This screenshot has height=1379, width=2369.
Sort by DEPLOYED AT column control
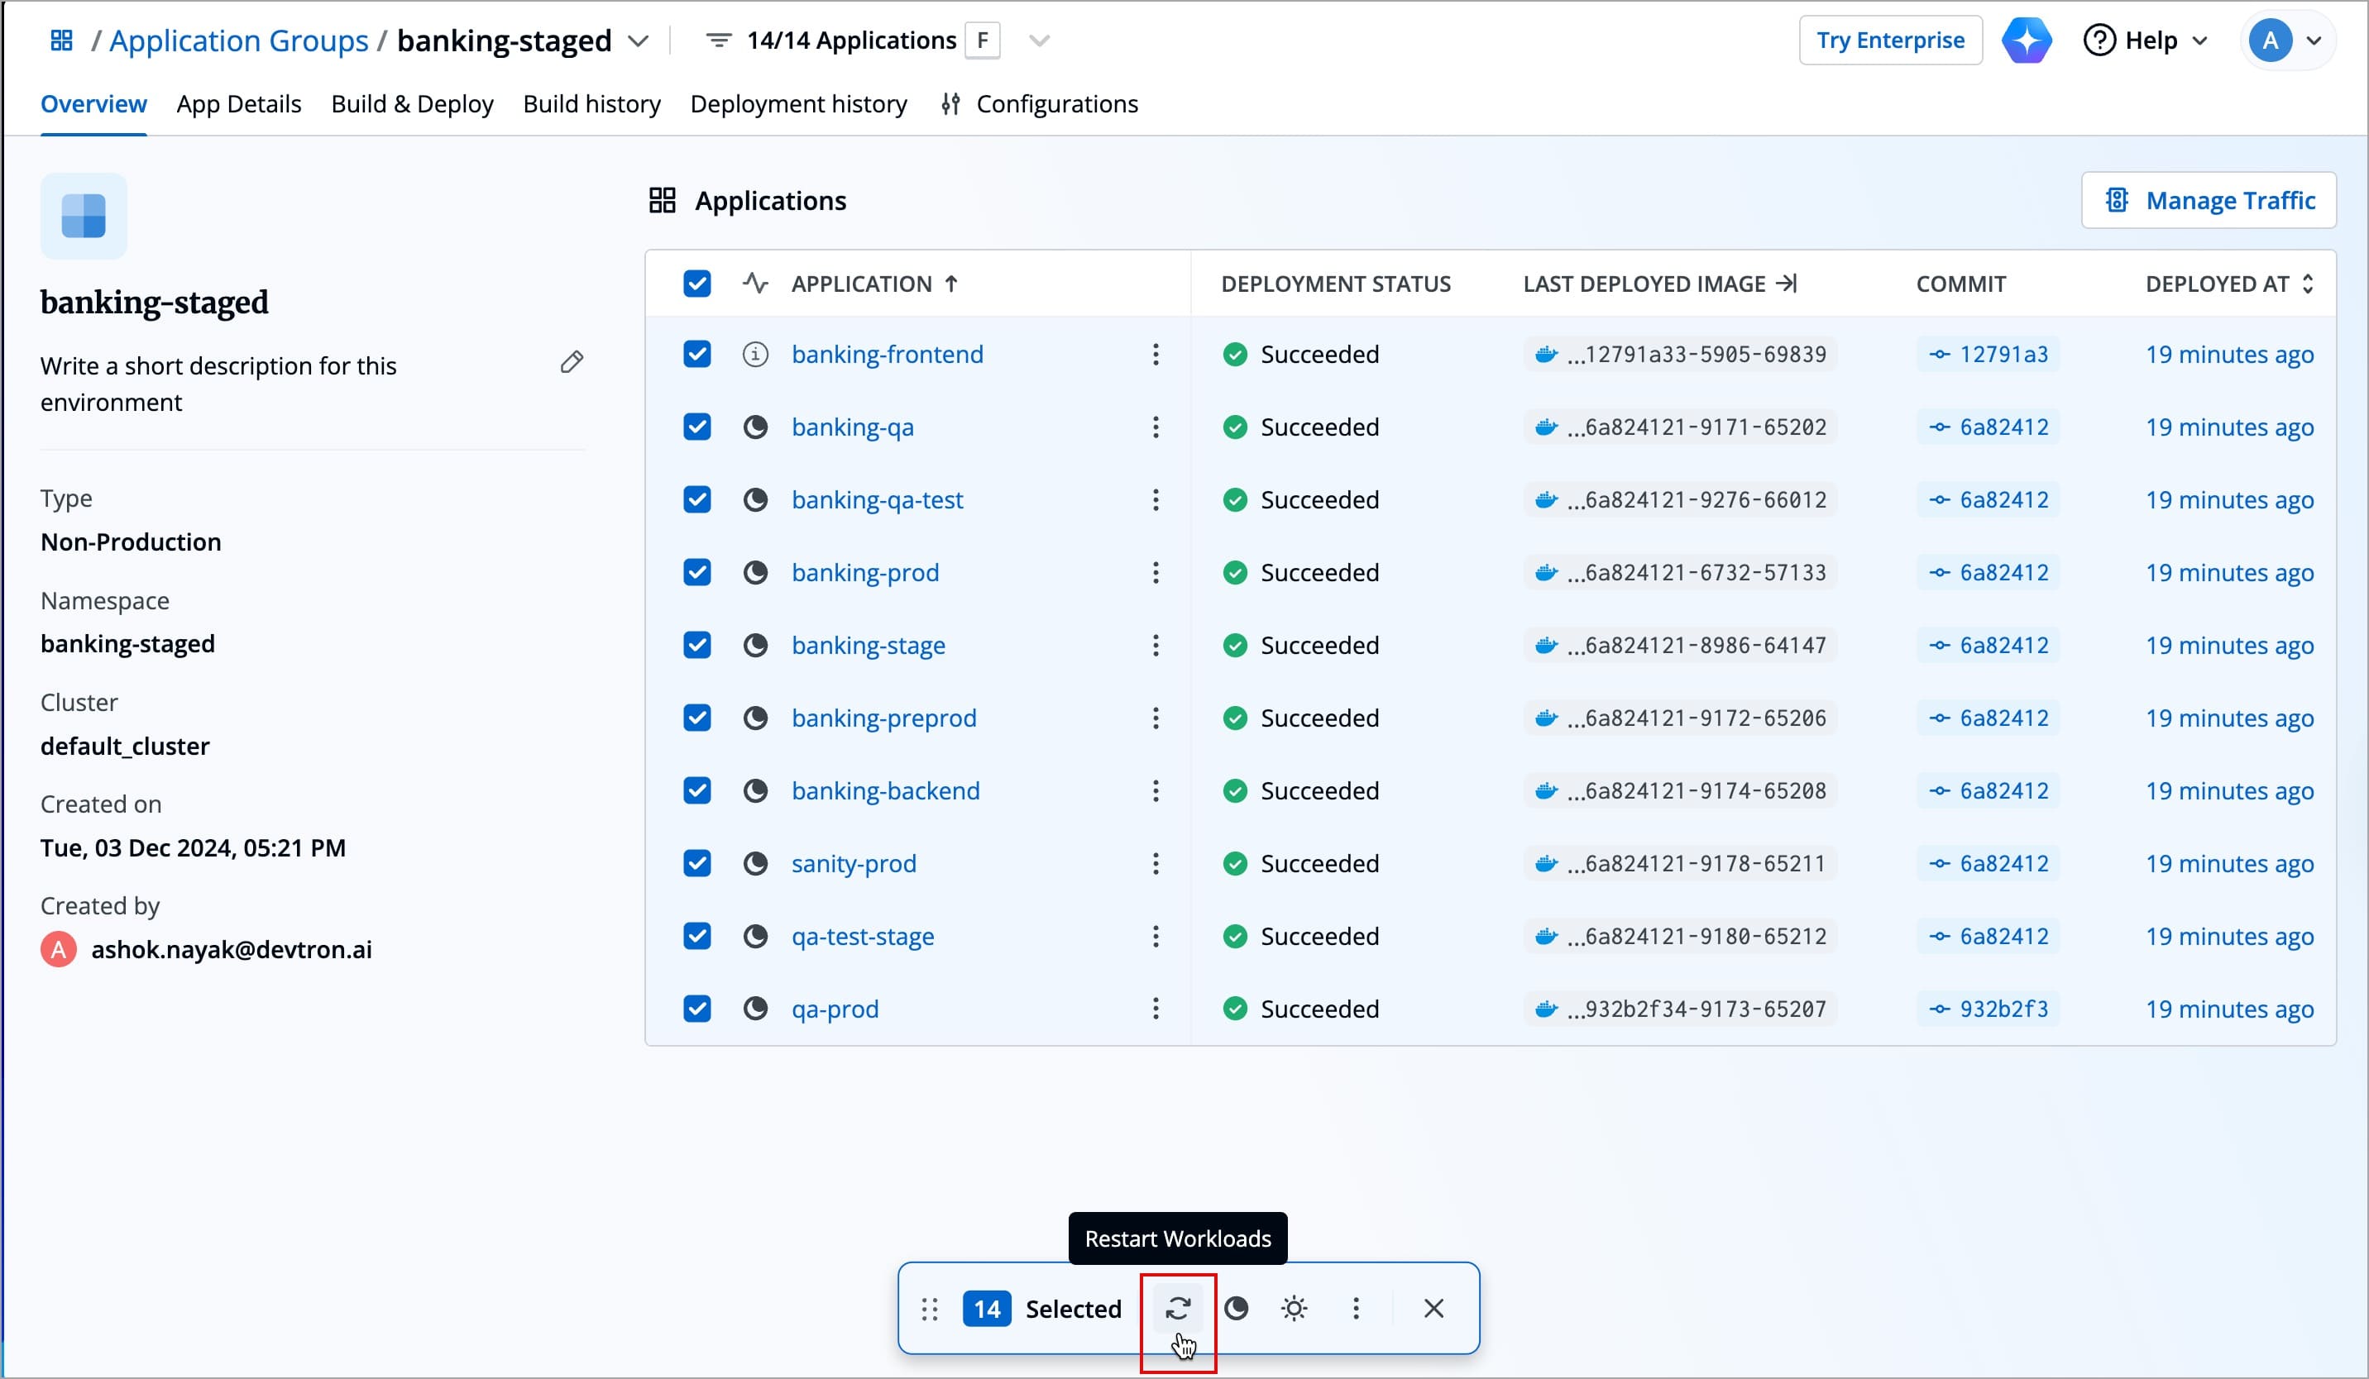click(2309, 283)
